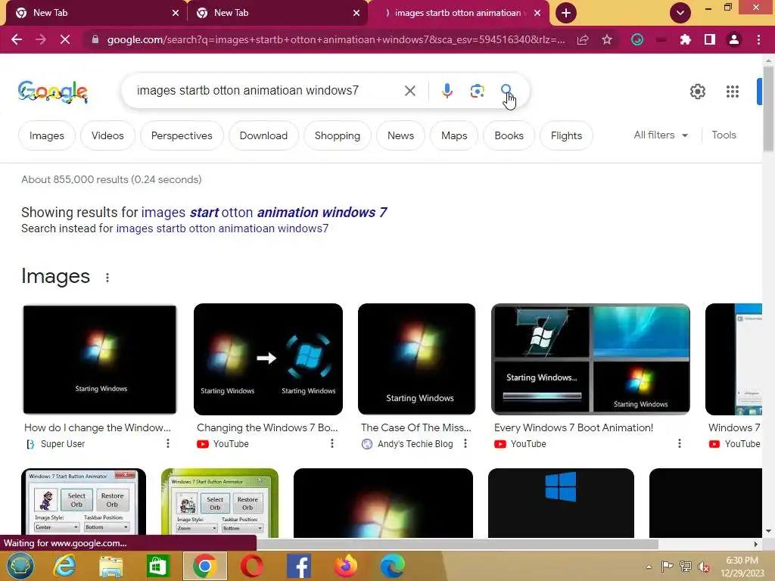Open the Images section three-dot menu

(107, 278)
